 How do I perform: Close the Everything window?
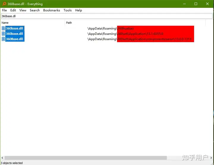click(207, 4)
